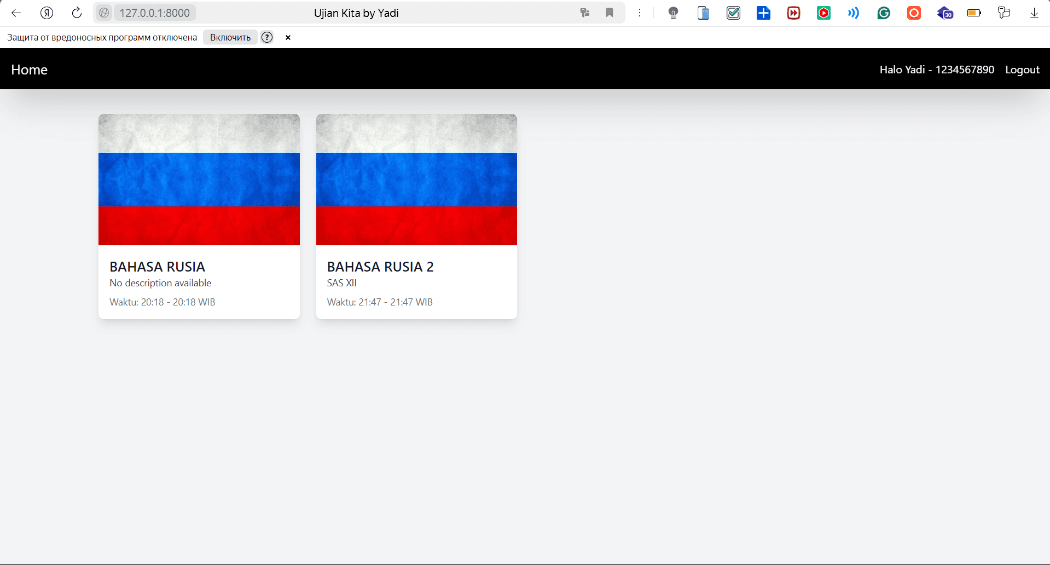Click the 127.0.0.1:8000 address field
Screen dimensions: 1050x565
tap(155, 13)
